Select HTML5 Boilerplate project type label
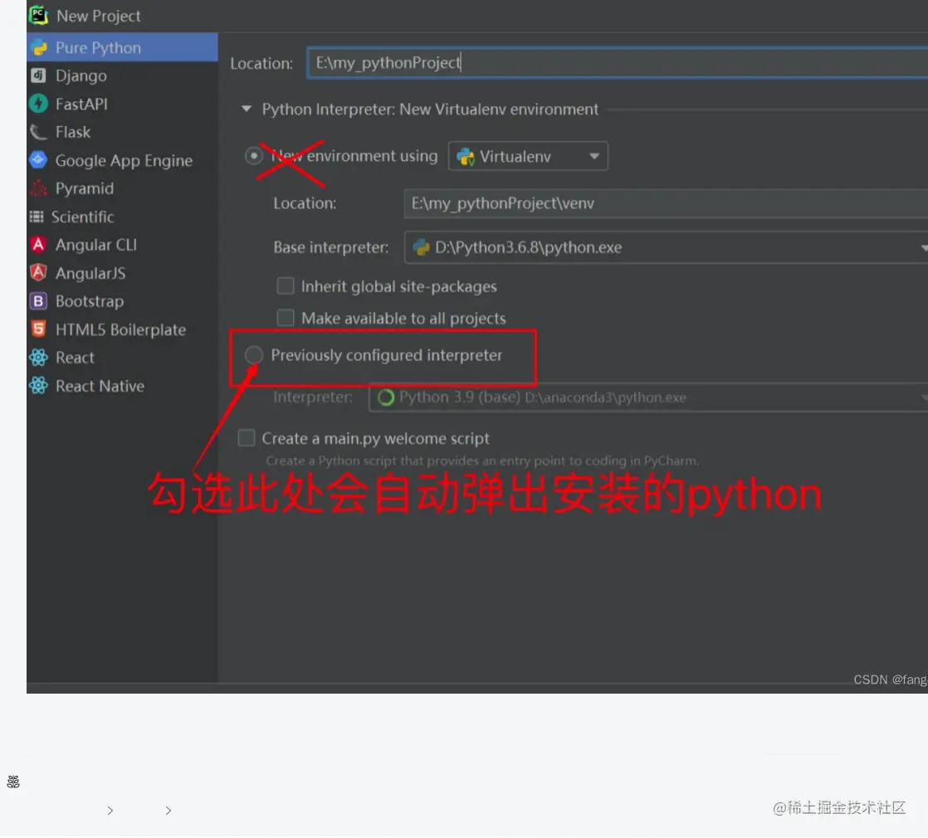Image resolution: width=928 pixels, height=838 pixels. tap(120, 329)
